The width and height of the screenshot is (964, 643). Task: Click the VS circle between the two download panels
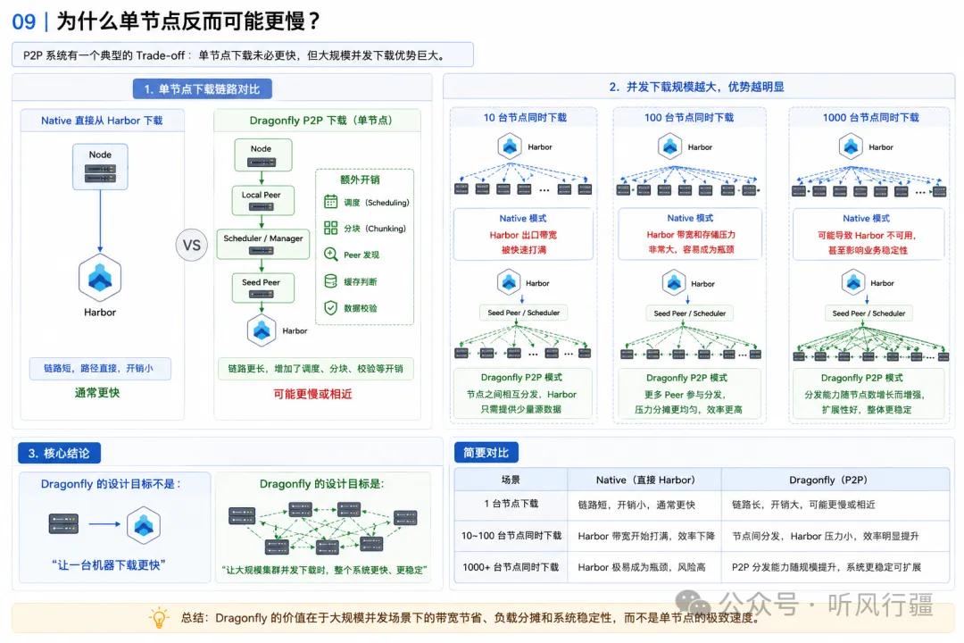191,245
